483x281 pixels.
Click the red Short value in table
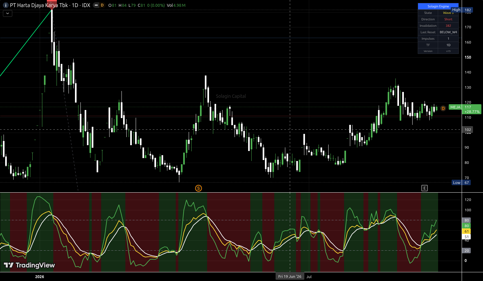point(448,19)
